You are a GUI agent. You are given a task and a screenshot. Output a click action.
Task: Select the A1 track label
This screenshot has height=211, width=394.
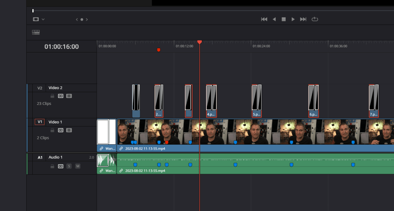[x=40, y=157]
